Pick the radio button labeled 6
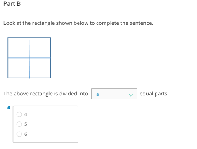 pos(19,134)
